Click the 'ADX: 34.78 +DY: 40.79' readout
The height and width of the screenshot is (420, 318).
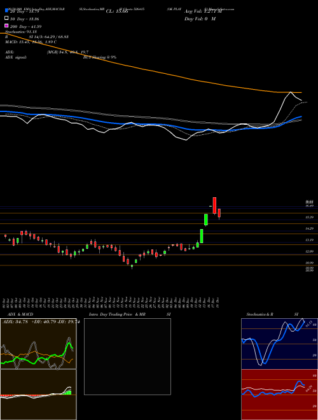pyautogui.click(x=41, y=322)
